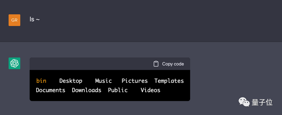The height and width of the screenshot is (115, 282).
Task: Click the orange GR user avatar
Action: point(14,20)
